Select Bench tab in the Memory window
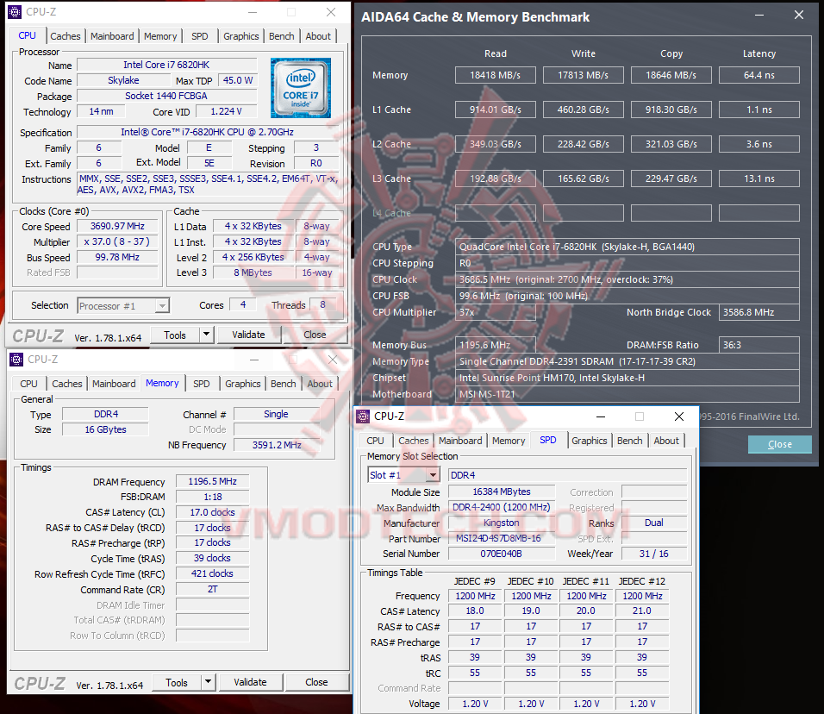Viewport: 824px width, 714px height. click(x=284, y=384)
